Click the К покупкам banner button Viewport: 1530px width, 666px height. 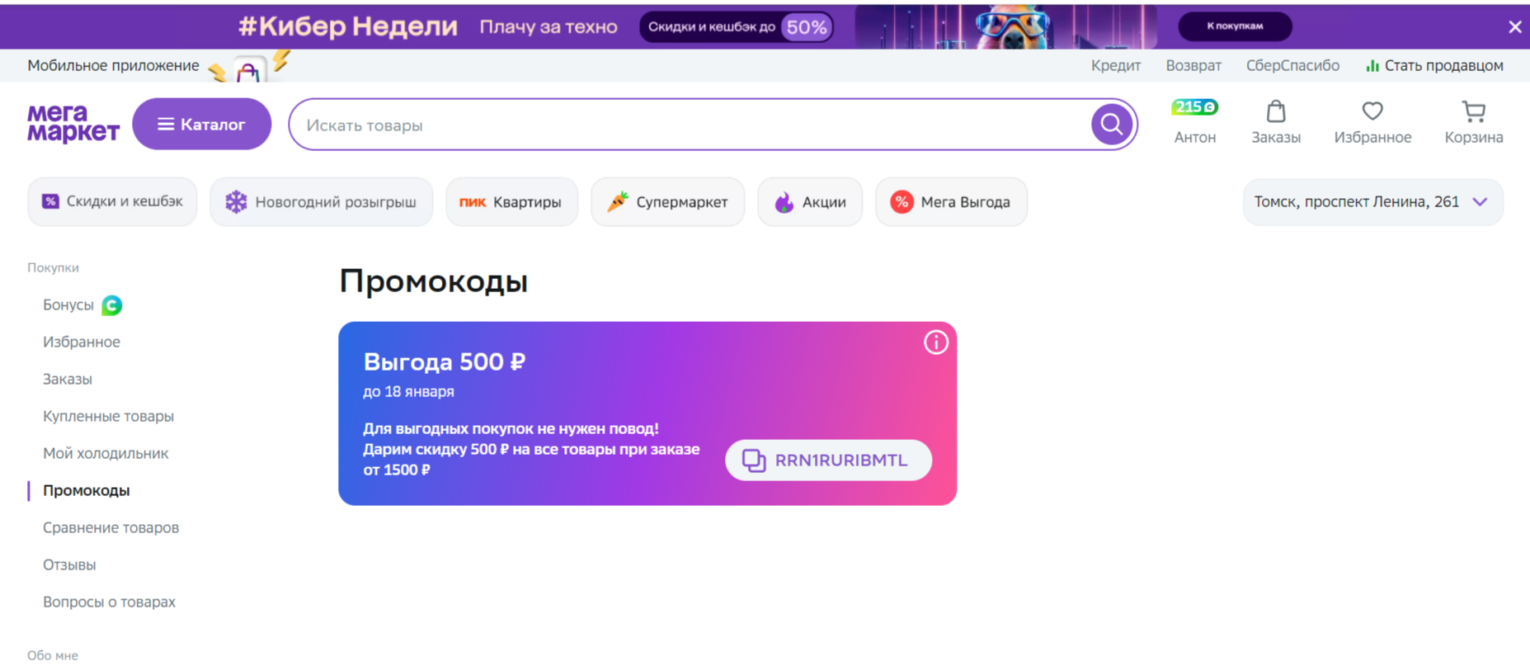pos(1235,26)
